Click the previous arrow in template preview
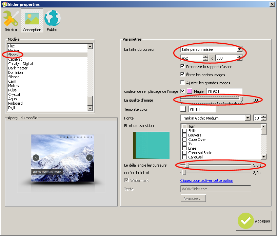Screen dimensions: 277x236 click(x=36, y=158)
